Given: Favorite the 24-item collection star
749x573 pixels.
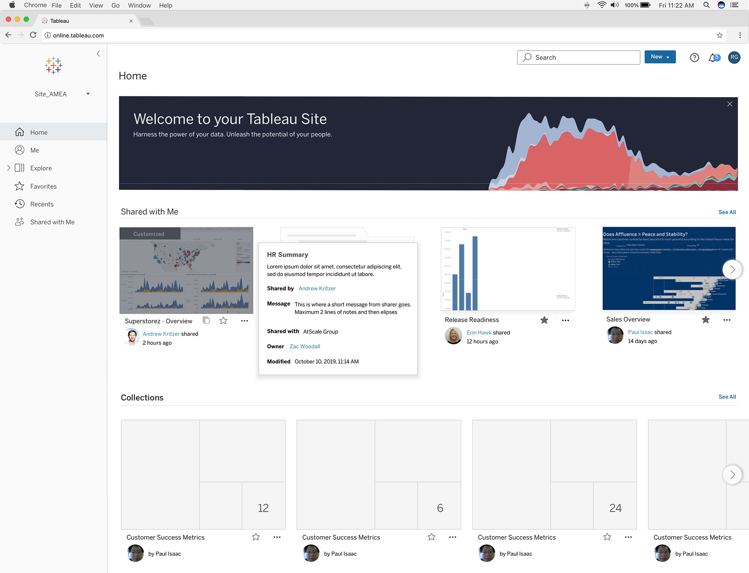Looking at the screenshot, I should click(607, 537).
